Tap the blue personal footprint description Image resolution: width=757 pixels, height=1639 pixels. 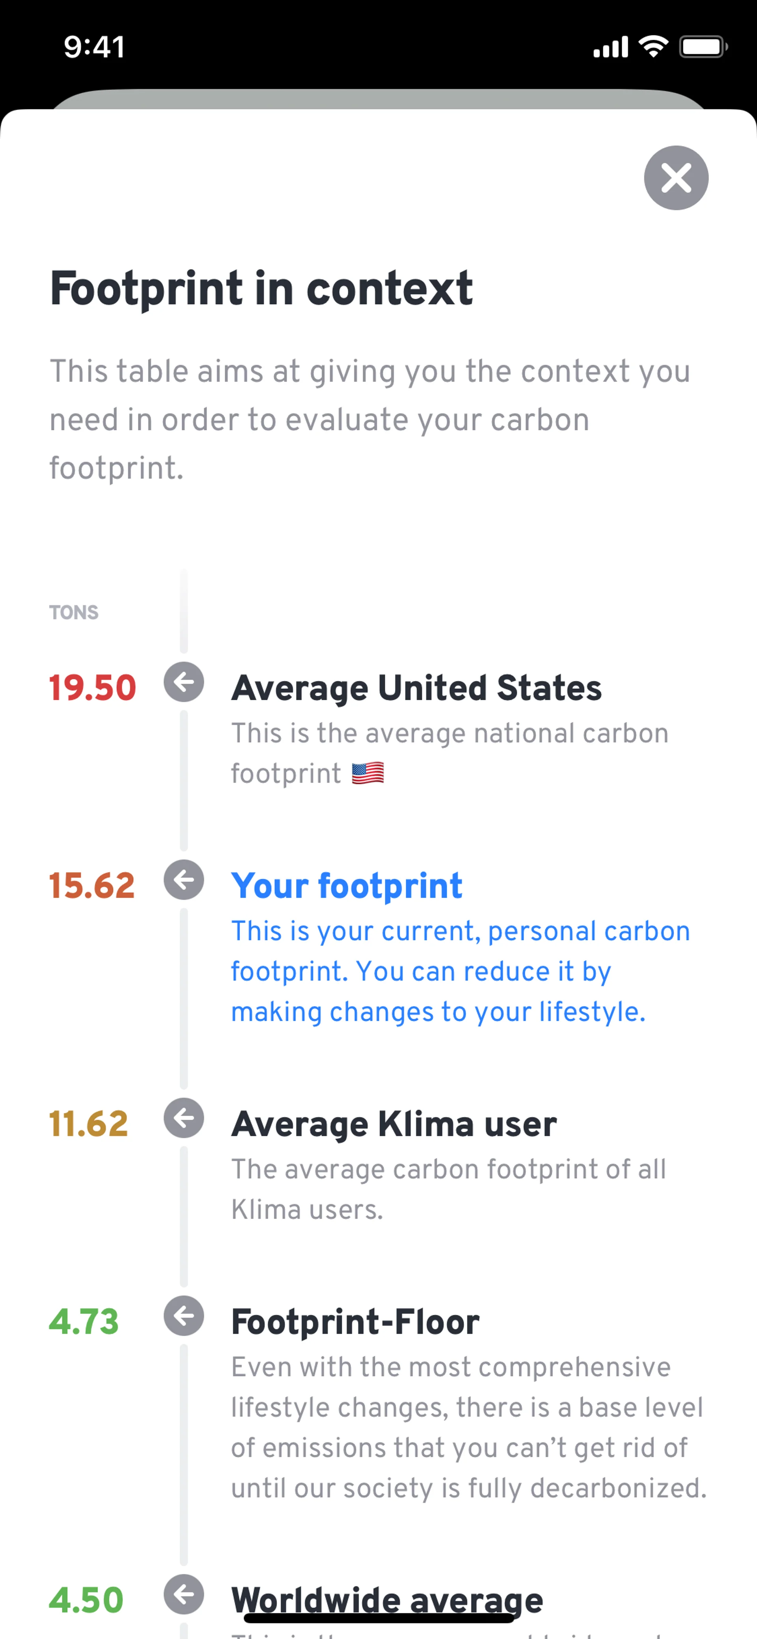(x=459, y=971)
